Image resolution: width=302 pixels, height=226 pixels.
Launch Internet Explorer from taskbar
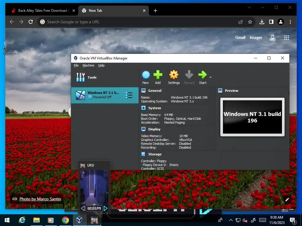(22, 220)
